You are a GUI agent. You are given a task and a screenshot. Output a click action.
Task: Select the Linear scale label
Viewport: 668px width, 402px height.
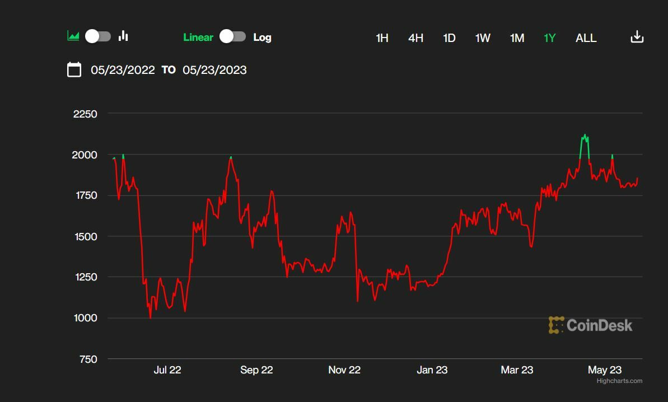198,38
